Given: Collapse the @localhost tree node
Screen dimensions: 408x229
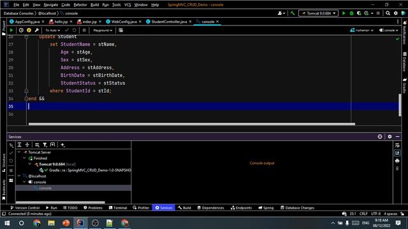Looking at the screenshot, I should (x=19, y=176).
